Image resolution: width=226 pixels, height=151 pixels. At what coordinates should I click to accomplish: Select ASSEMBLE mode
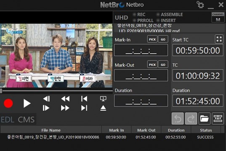[x=170, y=14]
